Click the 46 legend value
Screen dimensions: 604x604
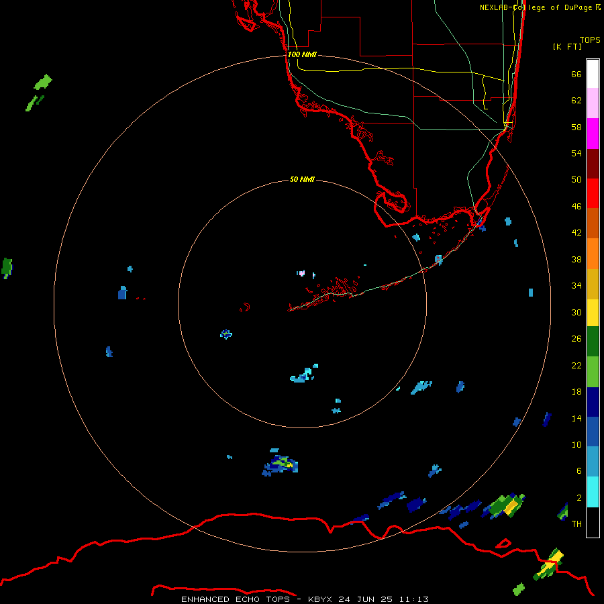(576, 207)
